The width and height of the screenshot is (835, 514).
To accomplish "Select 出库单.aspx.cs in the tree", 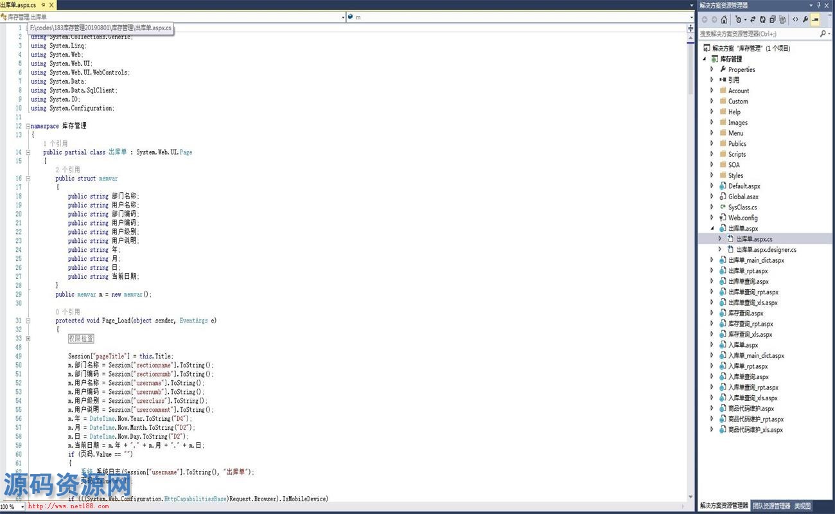I will pos(755,239).
